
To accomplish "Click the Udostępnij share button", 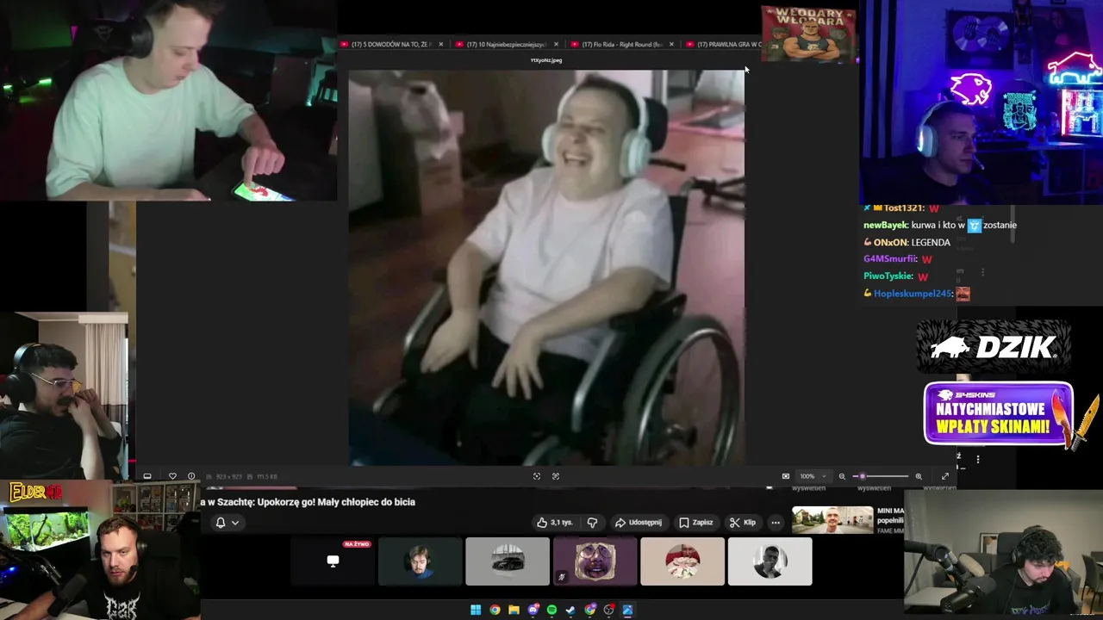I will [x=638, y=523].
